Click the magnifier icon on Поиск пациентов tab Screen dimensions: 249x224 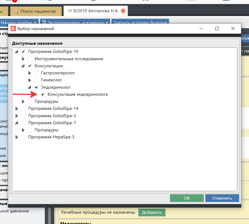tap(16, 11)
